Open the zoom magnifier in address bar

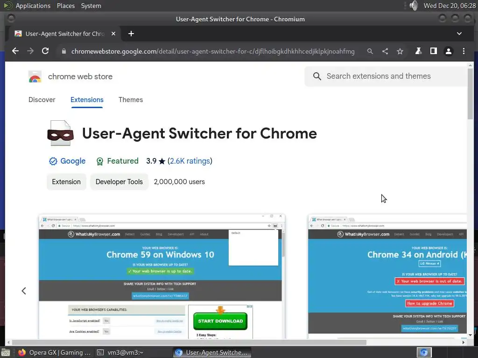pos(370,51)
